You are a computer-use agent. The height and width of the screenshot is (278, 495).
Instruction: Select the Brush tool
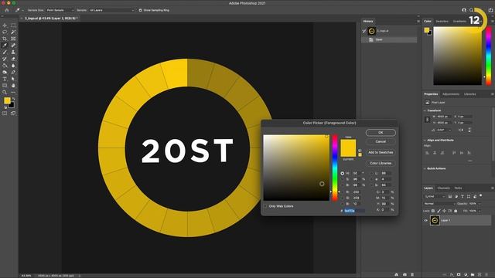[5, 52]
